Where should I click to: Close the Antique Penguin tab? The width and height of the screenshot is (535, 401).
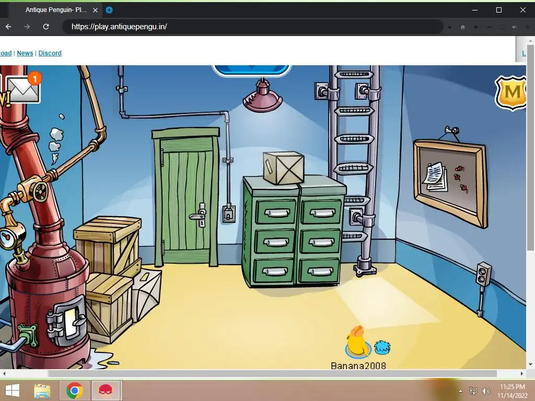96,10
